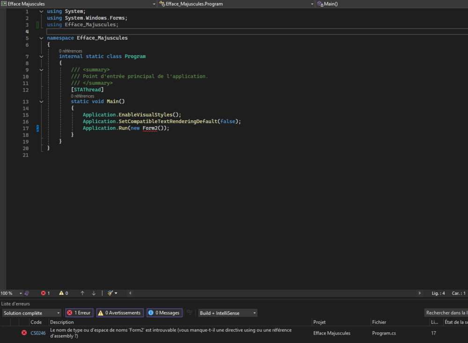Collapse the Main() method block
This screenshot has height=343, width=468.
pos(42,102)
